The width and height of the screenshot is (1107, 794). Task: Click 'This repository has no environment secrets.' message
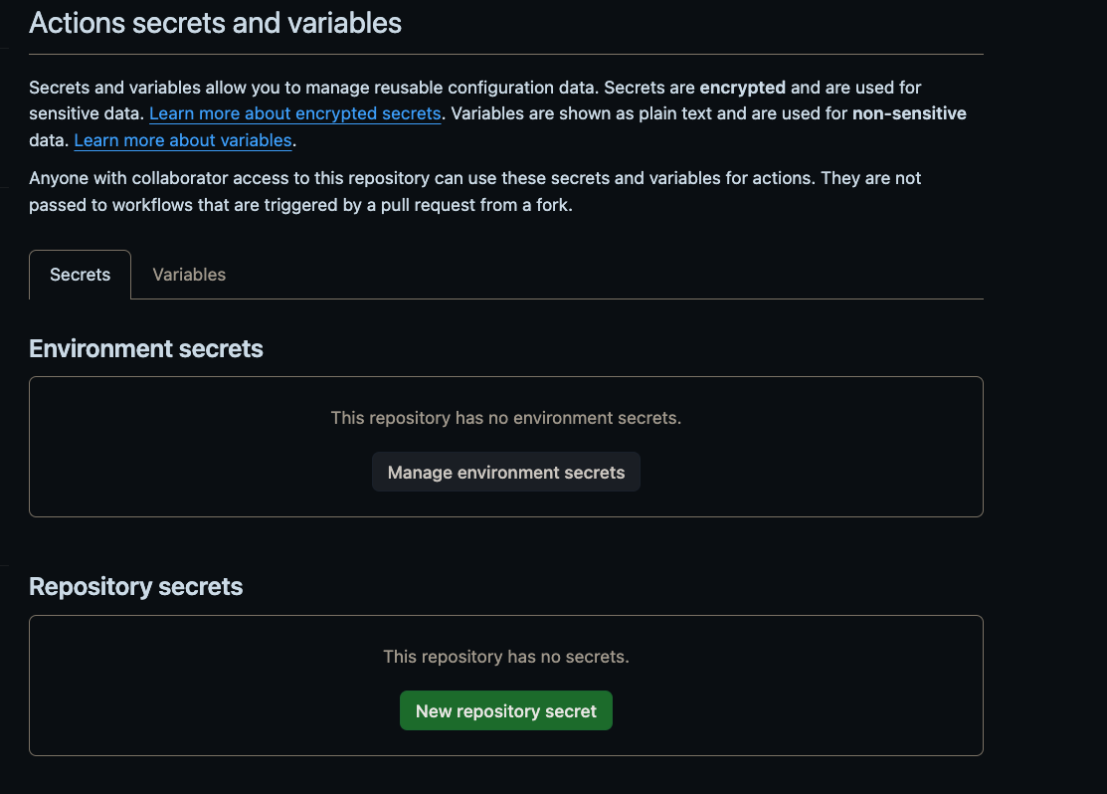[505, 418]
